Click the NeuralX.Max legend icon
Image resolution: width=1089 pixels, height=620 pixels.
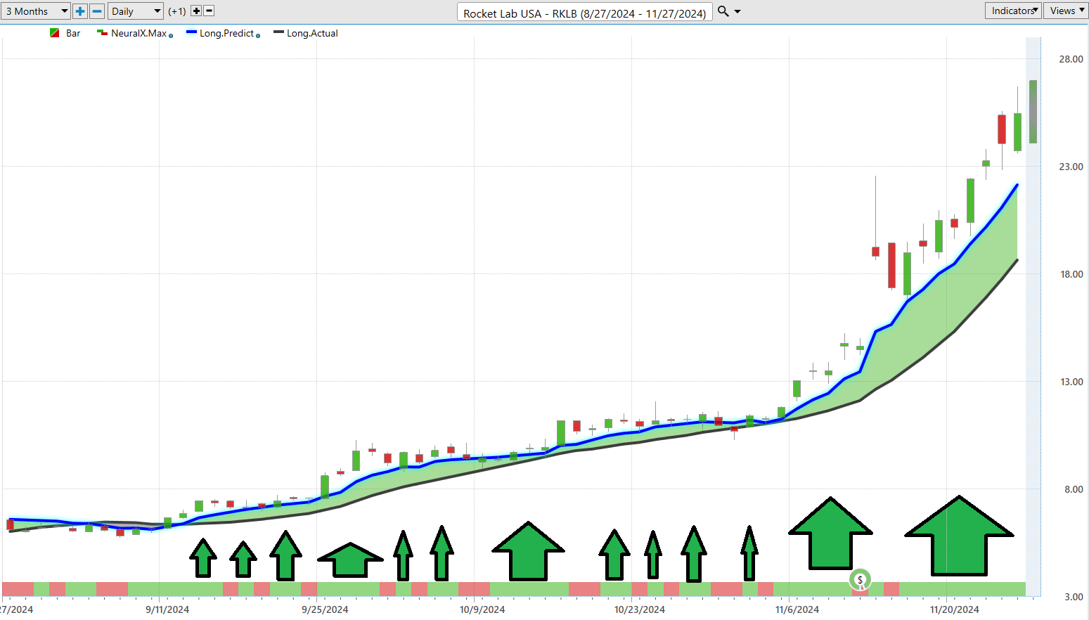pos(102,33)
